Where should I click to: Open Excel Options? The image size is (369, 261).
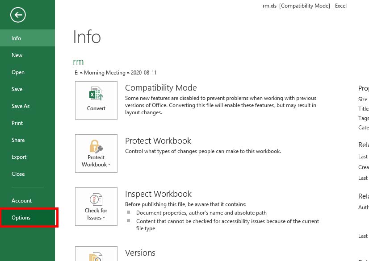coord(21,217)
